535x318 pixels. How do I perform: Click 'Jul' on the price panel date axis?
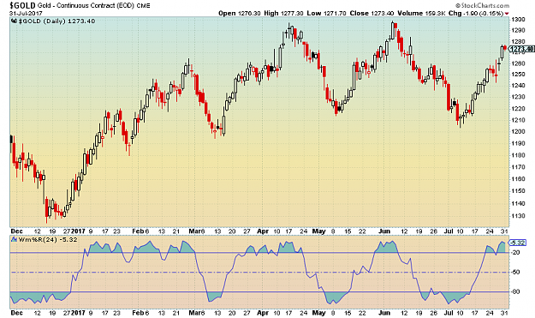click(449, 231)
